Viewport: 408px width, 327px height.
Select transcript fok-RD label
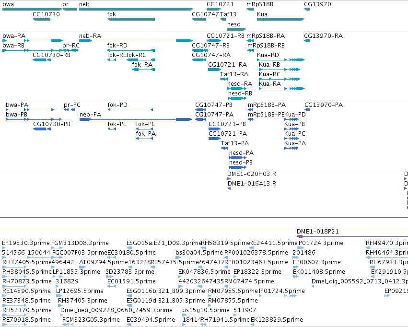[x=117, y=46]
